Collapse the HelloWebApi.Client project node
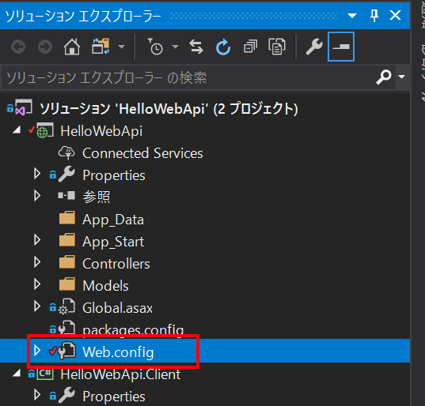Screen dimensions: 425x406 (x=17, y=374)
